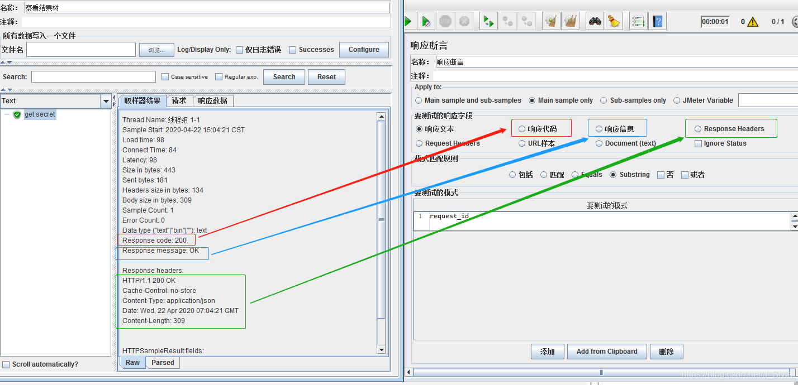Select 响应代码 radio button

point(521,129)
